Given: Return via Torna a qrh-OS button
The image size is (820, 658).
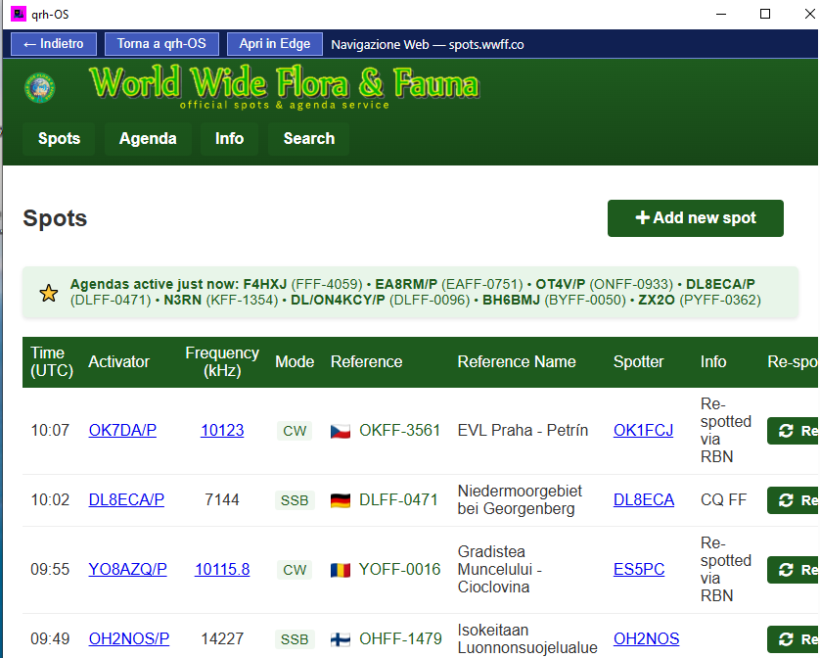Looking at the screenshot, I should [161, 44].
